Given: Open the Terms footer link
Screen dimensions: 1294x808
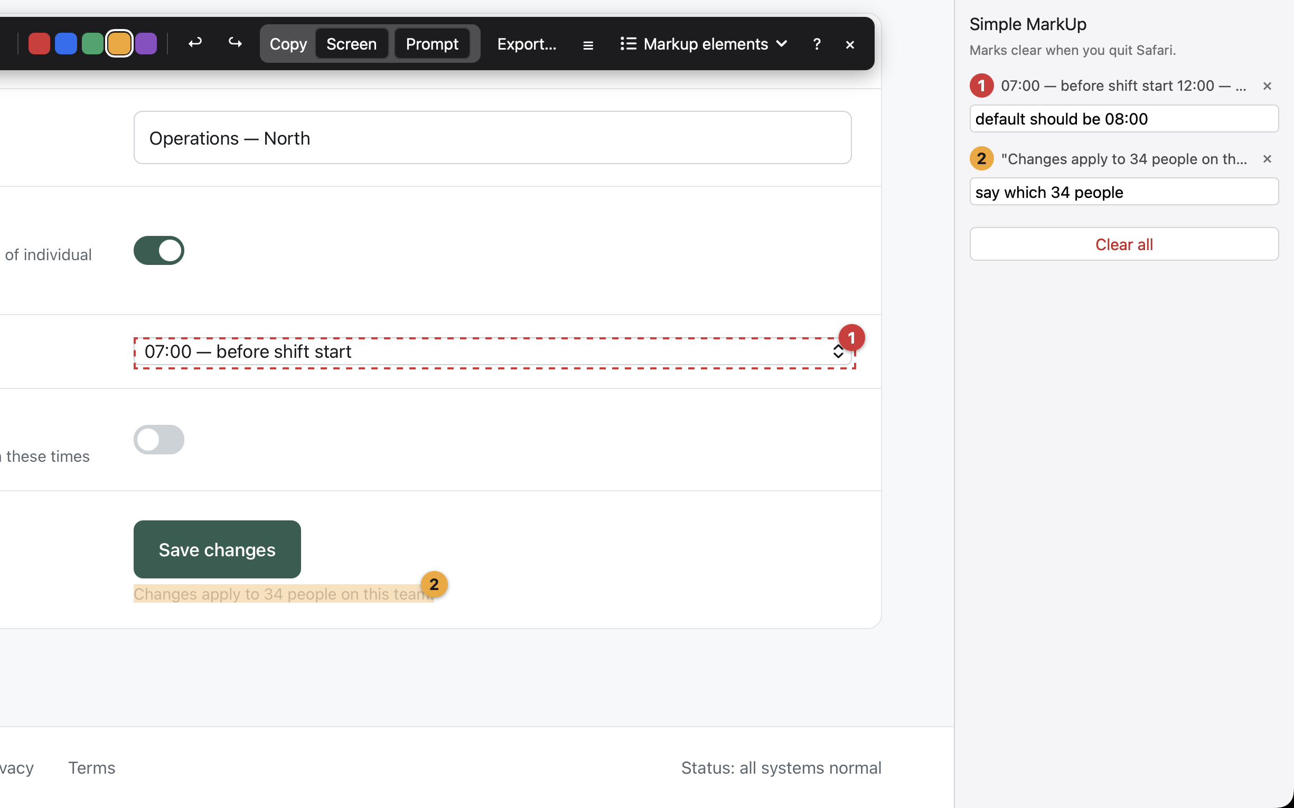Looking at the screenshot, I should [x=91, y=768].
